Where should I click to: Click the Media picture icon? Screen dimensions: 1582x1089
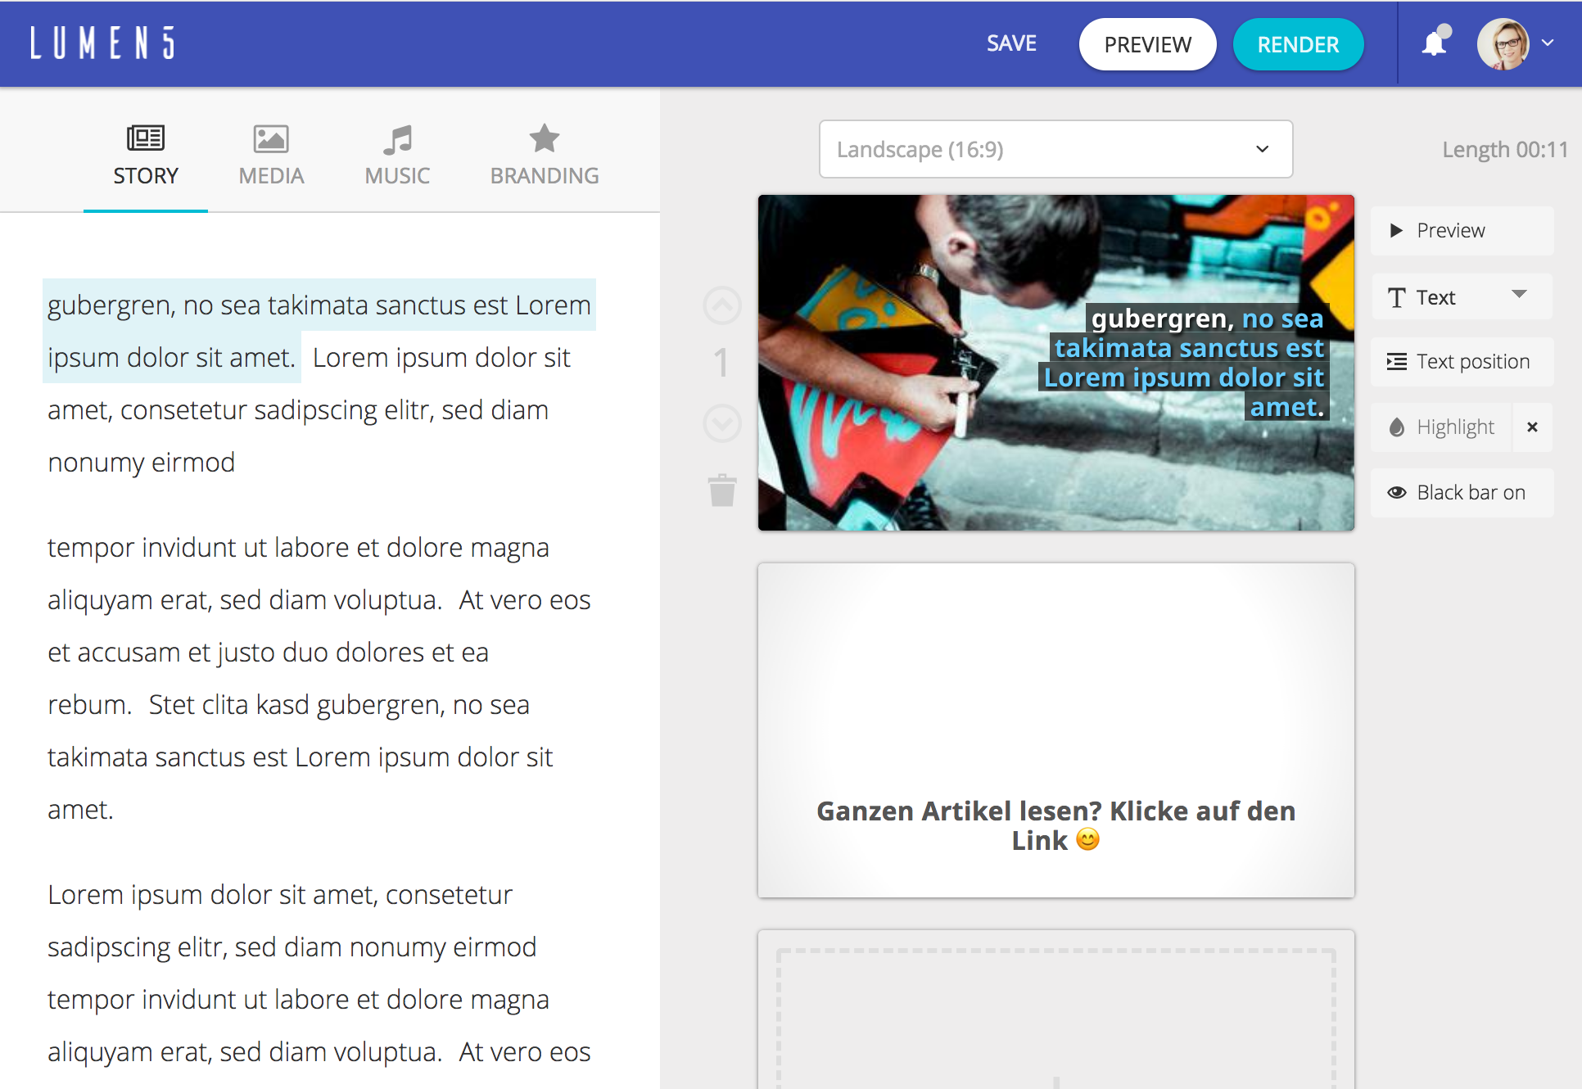[x=271, y=138]
